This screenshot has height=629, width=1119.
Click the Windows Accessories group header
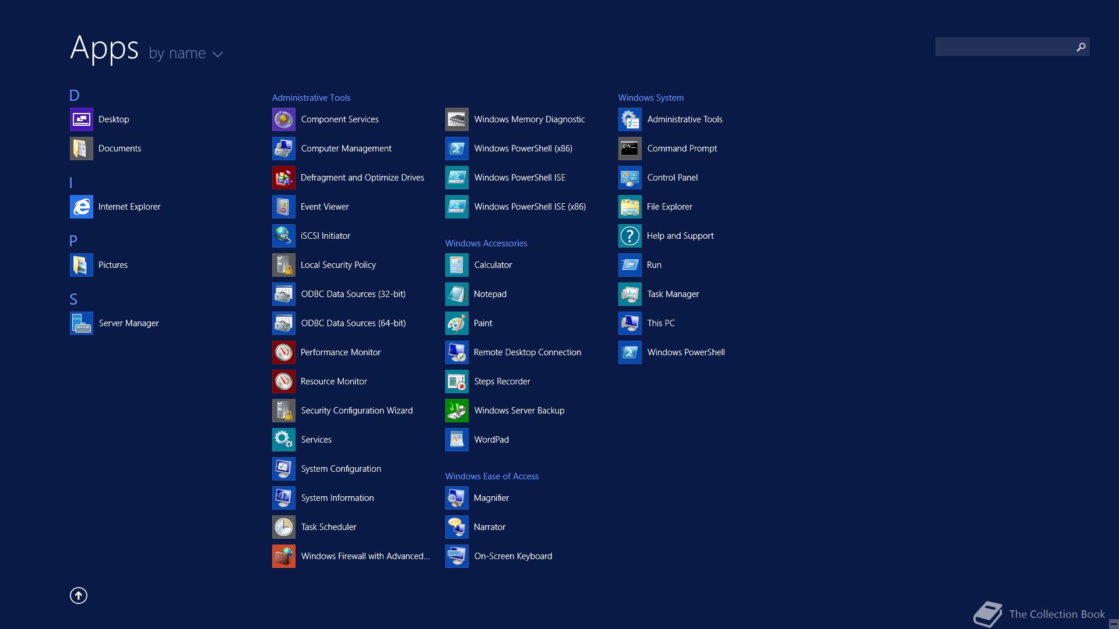click(486, 243)
